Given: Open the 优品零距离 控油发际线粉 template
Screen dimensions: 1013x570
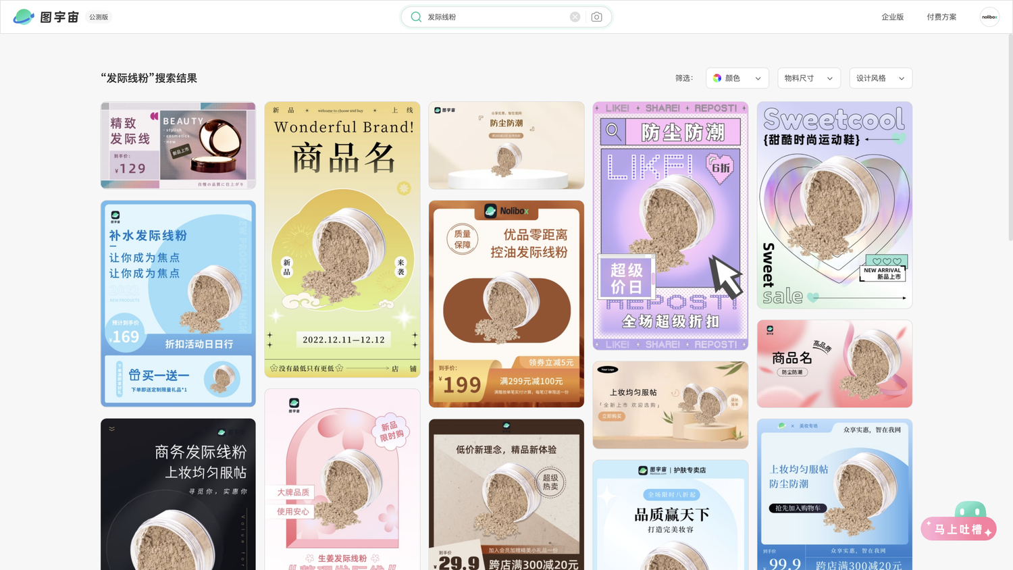Looking at the screenshot, I should 506,304.
